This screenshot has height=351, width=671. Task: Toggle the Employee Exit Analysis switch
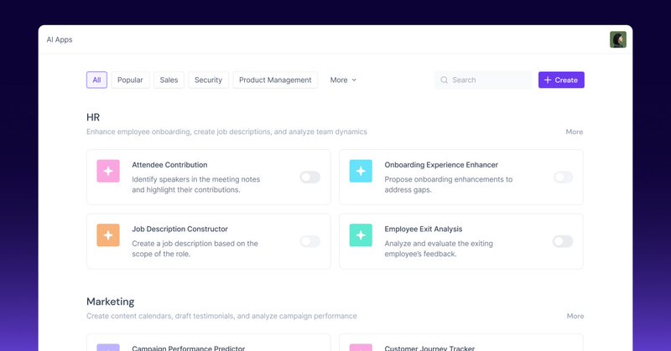click(563, 241)
